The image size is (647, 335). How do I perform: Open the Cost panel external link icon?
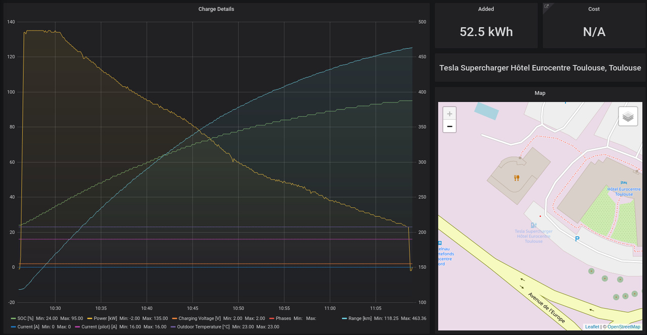pyautogui.click(x=546, y=7)
